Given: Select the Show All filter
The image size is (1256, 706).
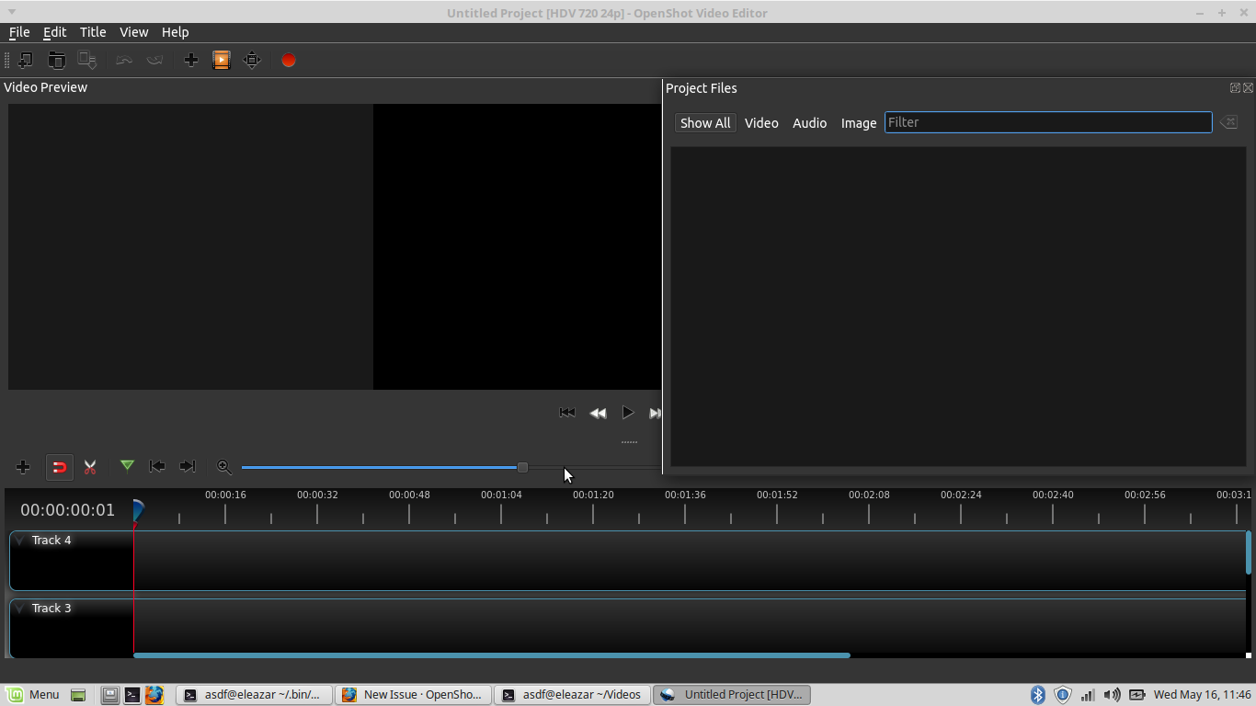Looking at the screenshot, I should (705, 122).
